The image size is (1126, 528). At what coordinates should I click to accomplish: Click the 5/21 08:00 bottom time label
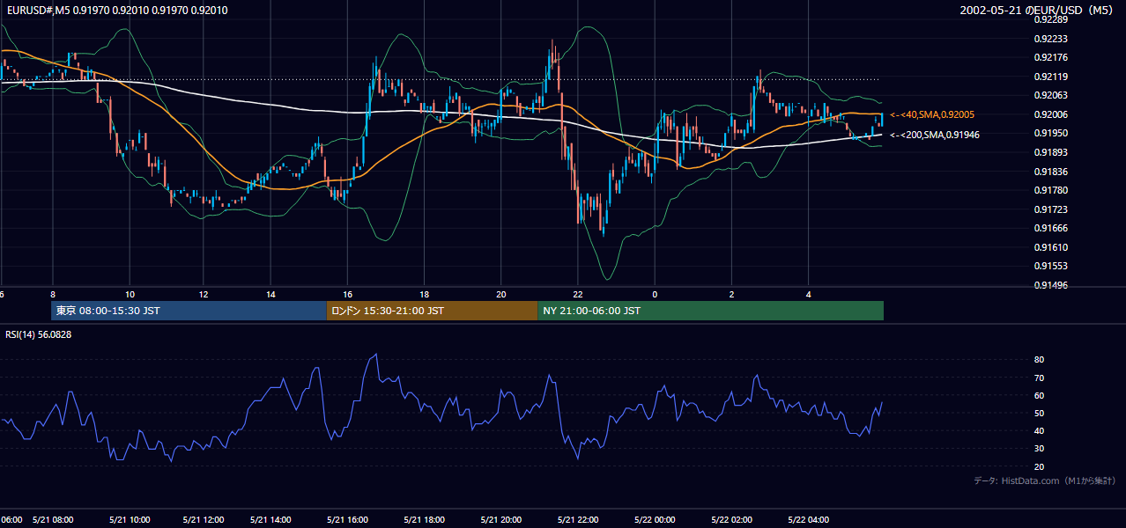pos(54,520)
